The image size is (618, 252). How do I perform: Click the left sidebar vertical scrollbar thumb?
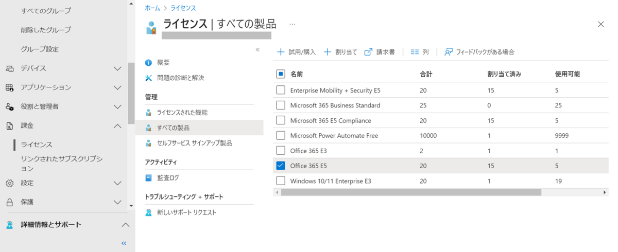click(131, 93)
